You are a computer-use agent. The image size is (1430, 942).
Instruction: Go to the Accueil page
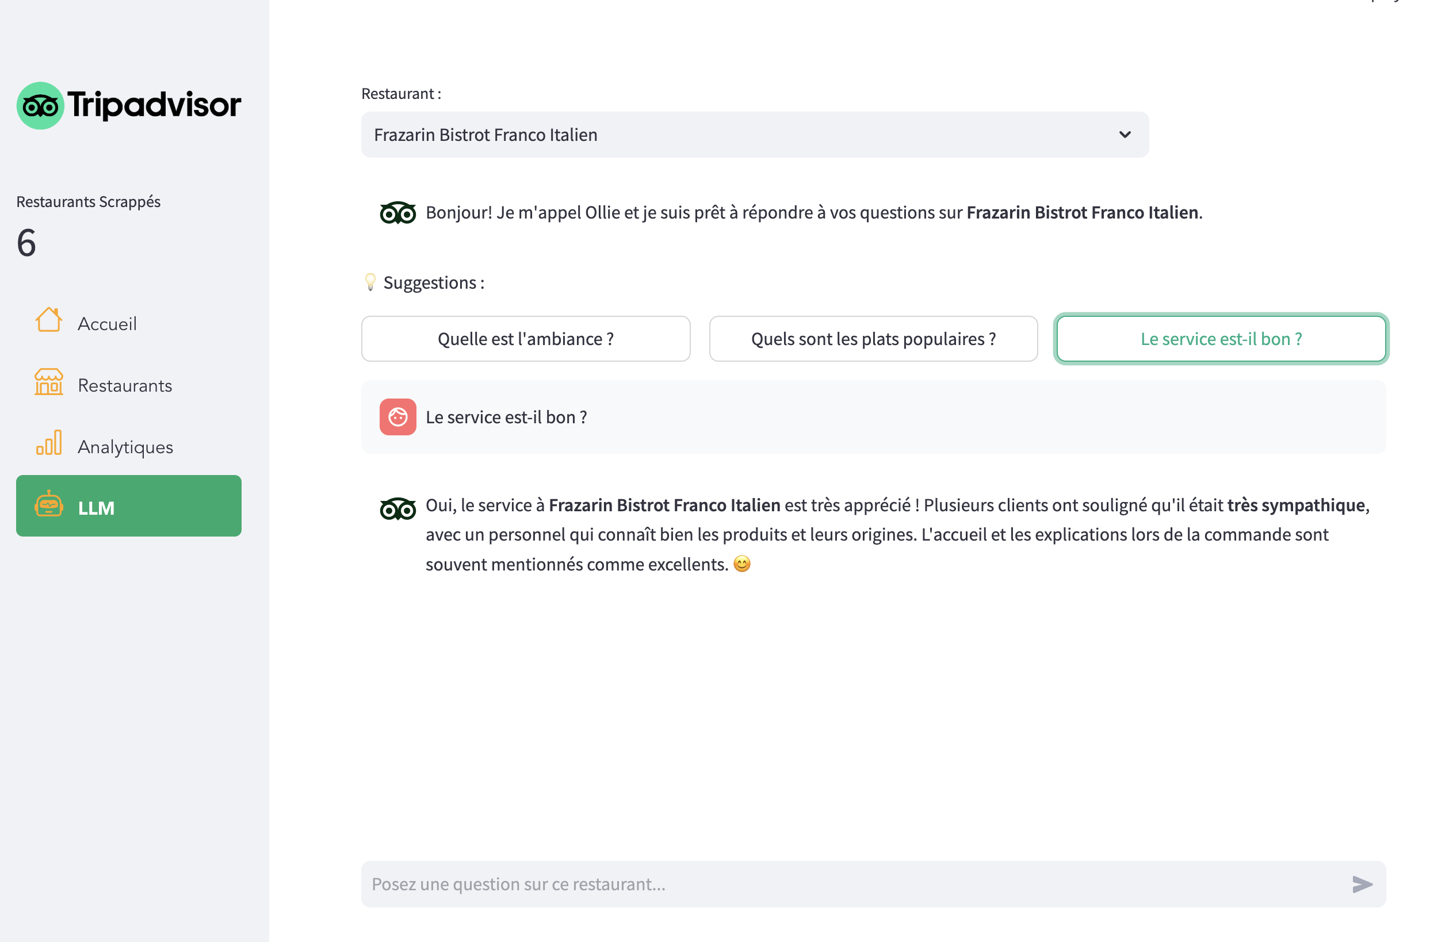[107, 324]
